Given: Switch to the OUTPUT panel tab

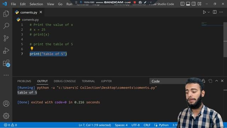Looking at the screenshot, I should coord(42,81).
